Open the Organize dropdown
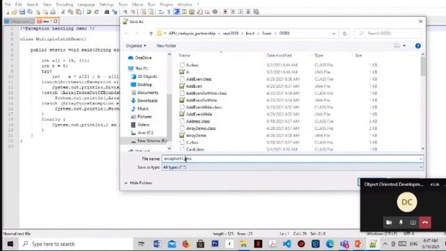This screenshot has height=251, width=446. click(x=136, y=46)
